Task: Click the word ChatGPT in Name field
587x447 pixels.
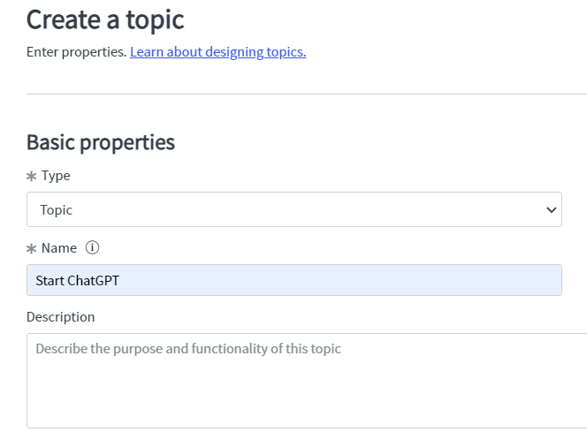Action: pyautogui.click(x=93, y=281)
